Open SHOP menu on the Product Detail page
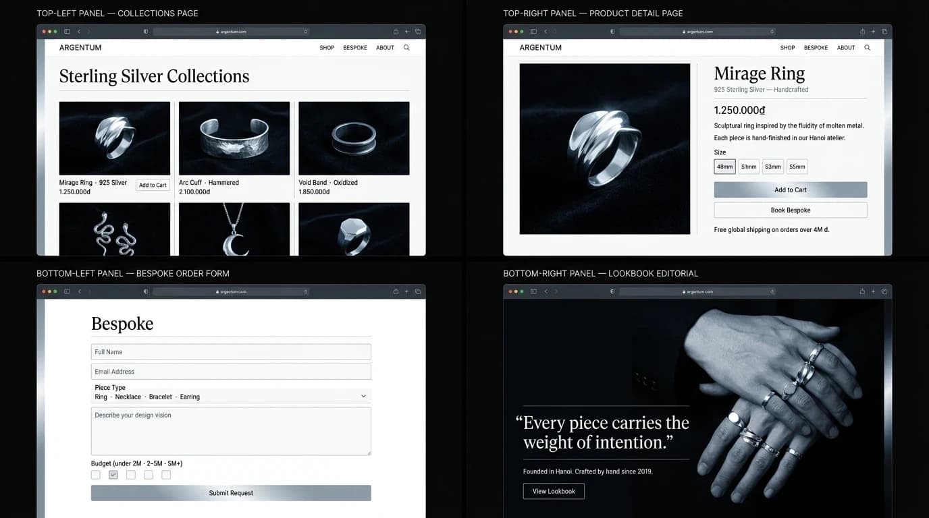The height and width of the screenshot is (518, 929). click(x=788, y=48)
